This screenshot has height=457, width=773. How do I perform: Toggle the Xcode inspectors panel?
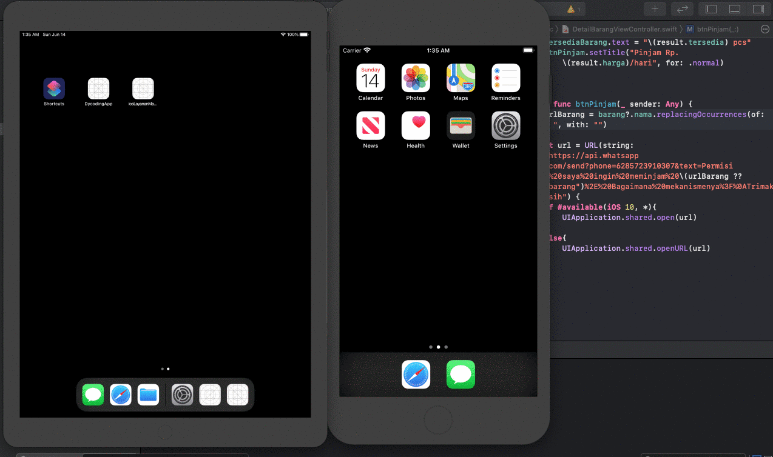point(758,9)
